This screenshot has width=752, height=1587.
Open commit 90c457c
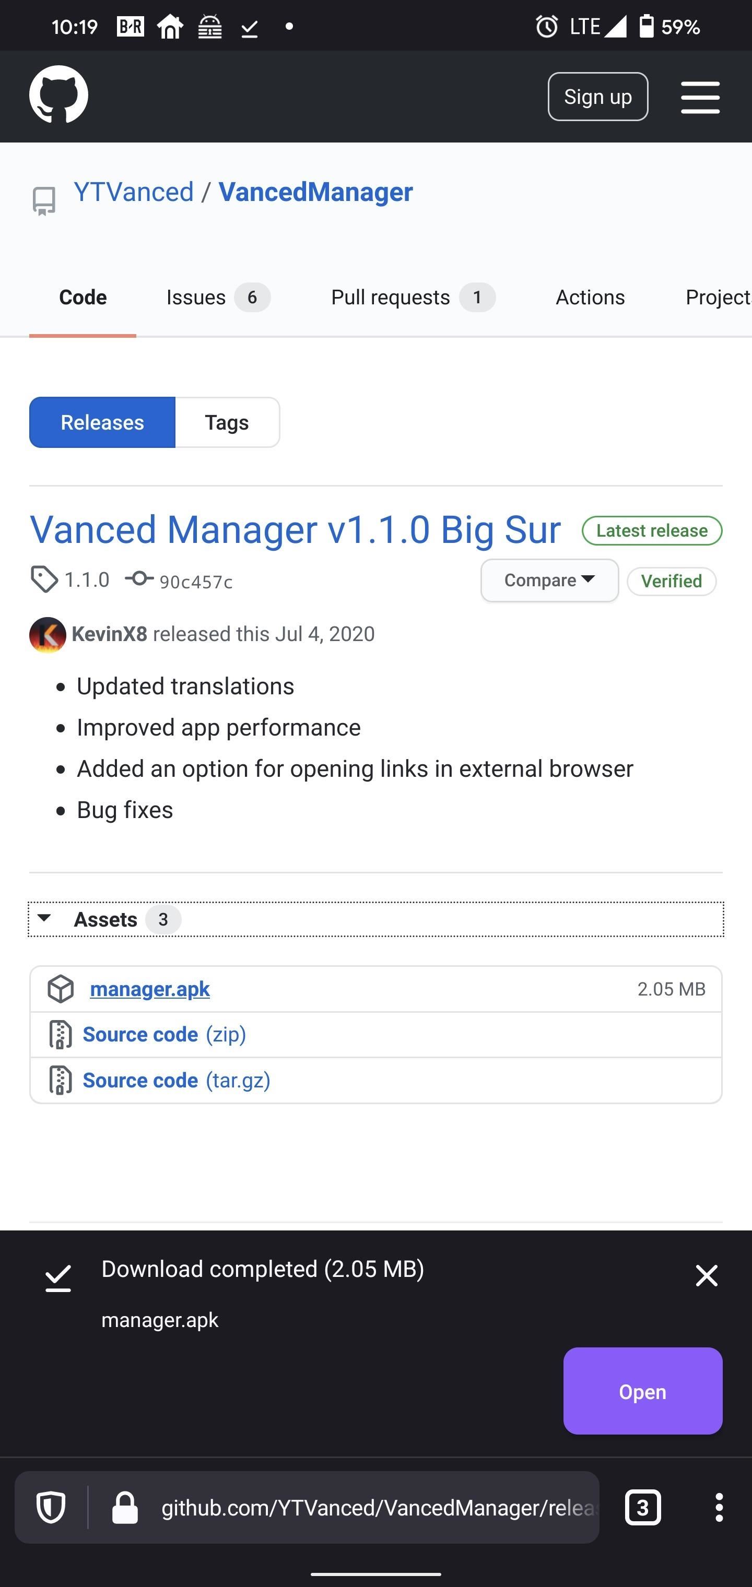pyautogui.click(x=196, y=582)
